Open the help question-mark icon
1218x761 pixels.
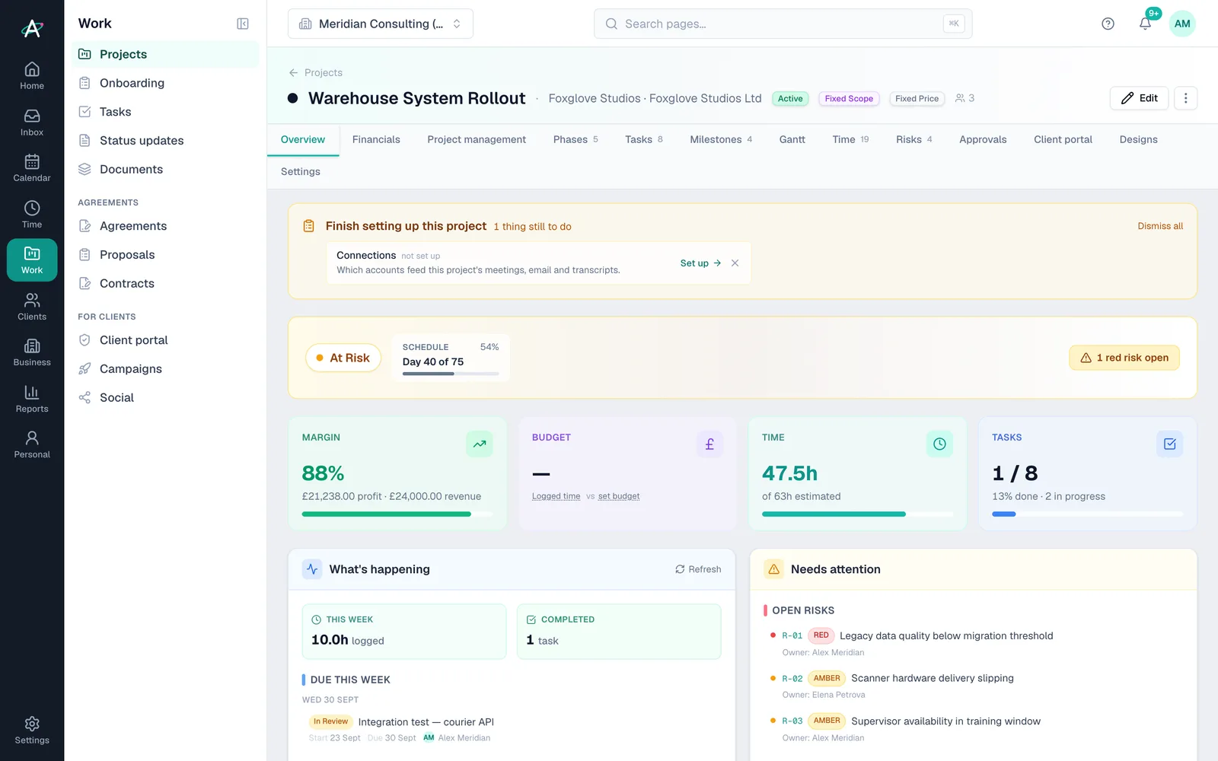tap(1108, 24)
